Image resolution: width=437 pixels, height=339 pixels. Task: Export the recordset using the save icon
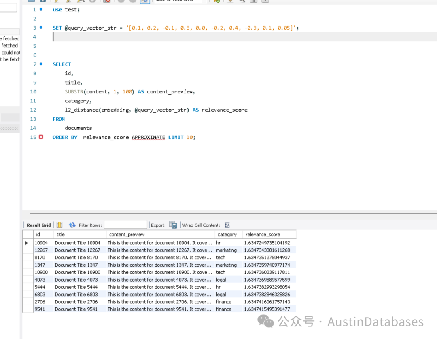click(173, 225)
